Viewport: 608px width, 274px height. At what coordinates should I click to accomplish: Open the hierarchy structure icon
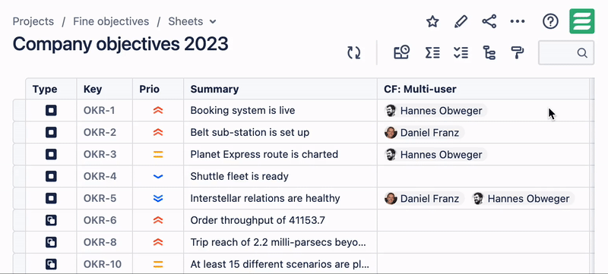pyautogui.click(x=489, y=52)
